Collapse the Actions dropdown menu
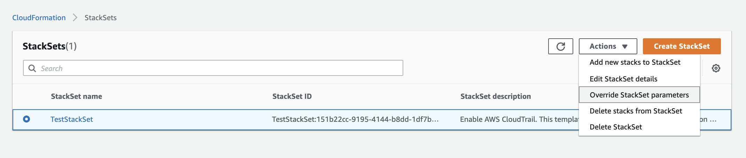Image resolution: width=746 pixels, height=158 pixels. pos(608,46)
